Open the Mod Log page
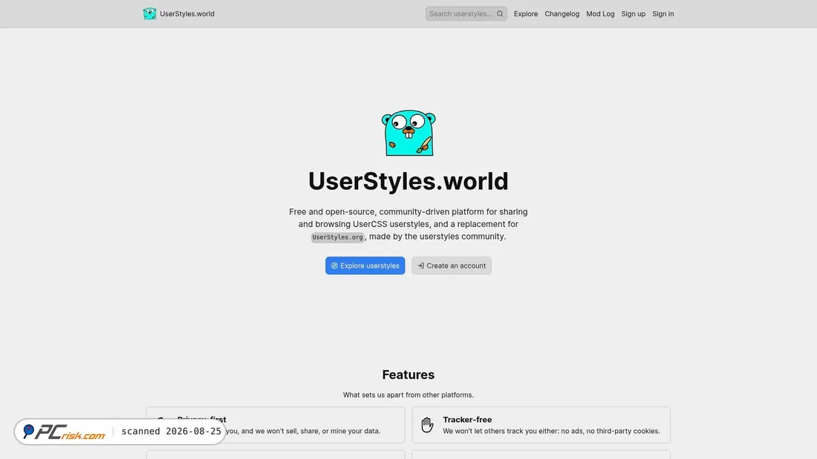 tap(599, 14)
